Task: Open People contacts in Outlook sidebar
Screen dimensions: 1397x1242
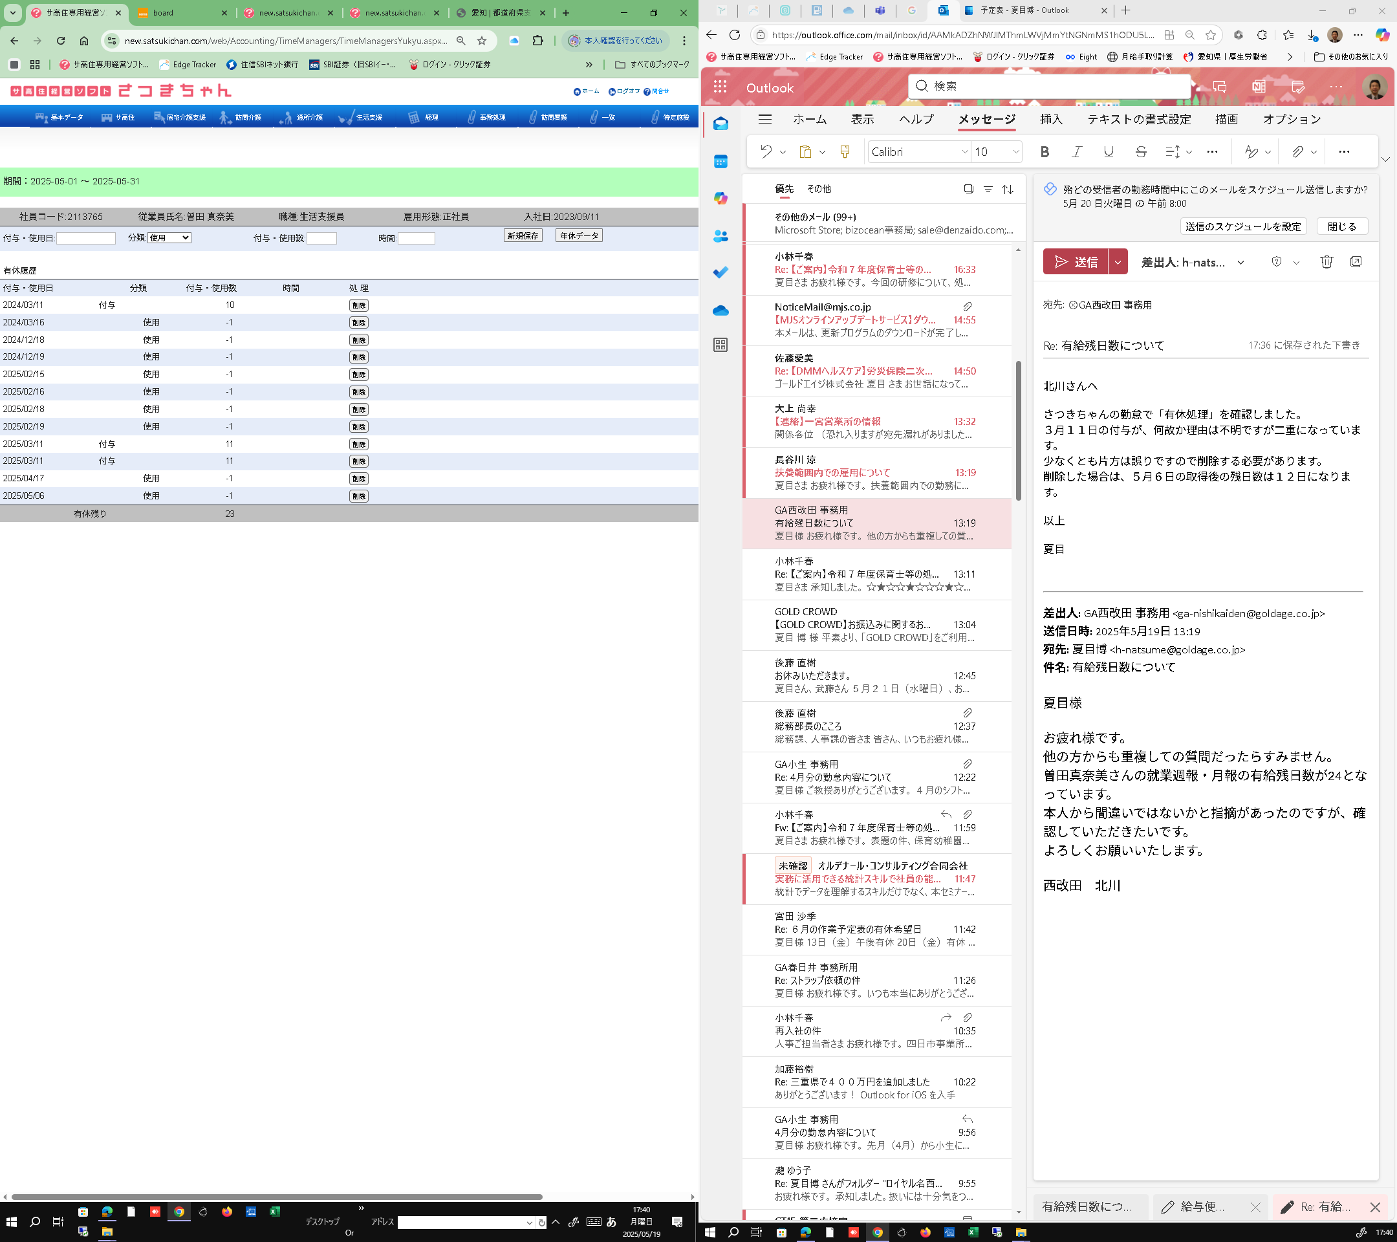Action: 720,237
